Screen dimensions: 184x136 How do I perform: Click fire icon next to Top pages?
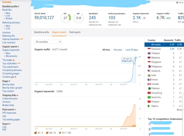[x=14, y=60]
